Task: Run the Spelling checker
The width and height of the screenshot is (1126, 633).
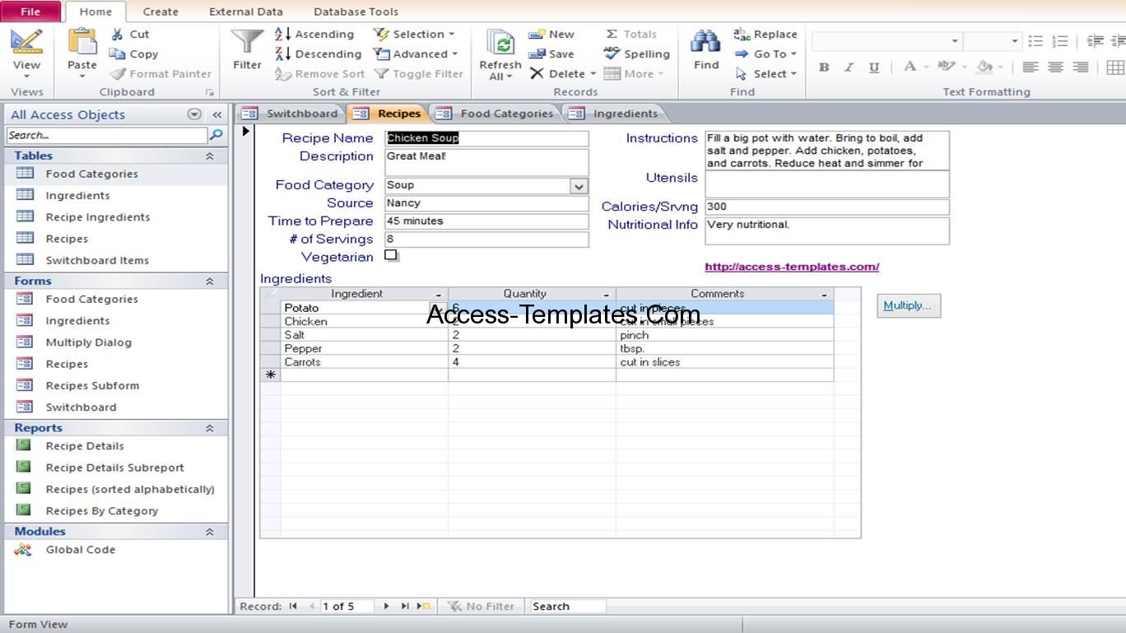Action: [636, 54]
